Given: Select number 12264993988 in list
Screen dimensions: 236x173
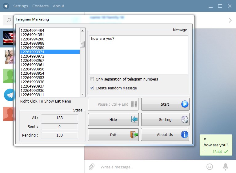Looking at the screenshot, I should 50,43.
